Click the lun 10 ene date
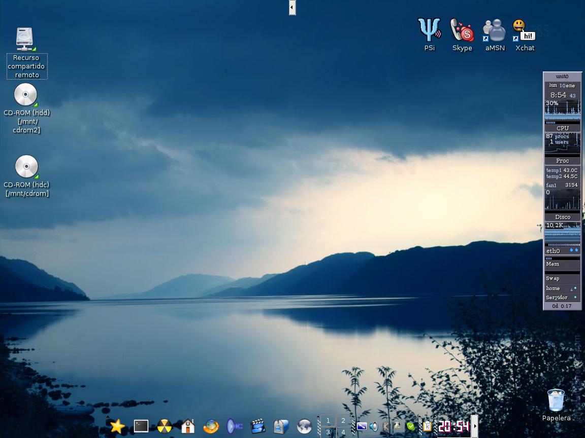This screenshot has height=438, width=585. (562, 85)
